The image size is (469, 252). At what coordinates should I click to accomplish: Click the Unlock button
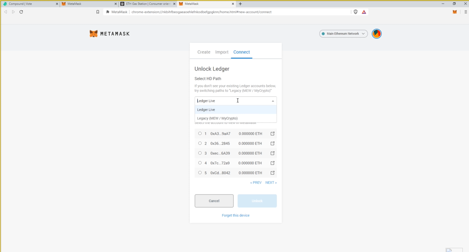(x=257, y=201)
